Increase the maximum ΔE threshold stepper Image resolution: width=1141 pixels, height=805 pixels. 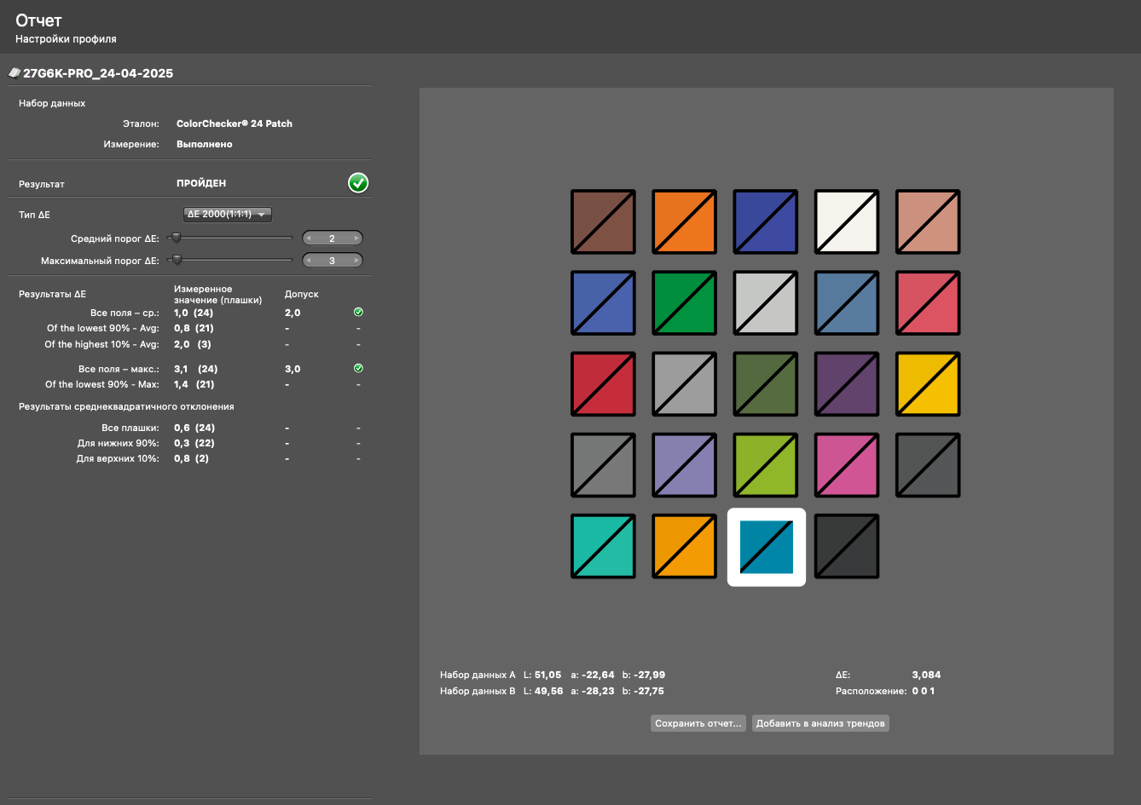pos(356,261)
